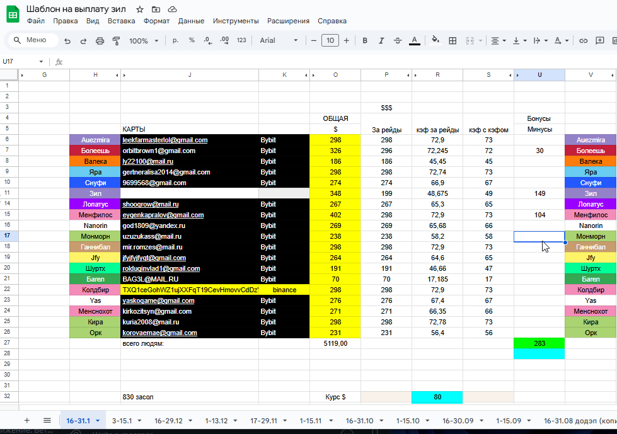
Task: Open the Правка menu
Action: tap(66, 21)
